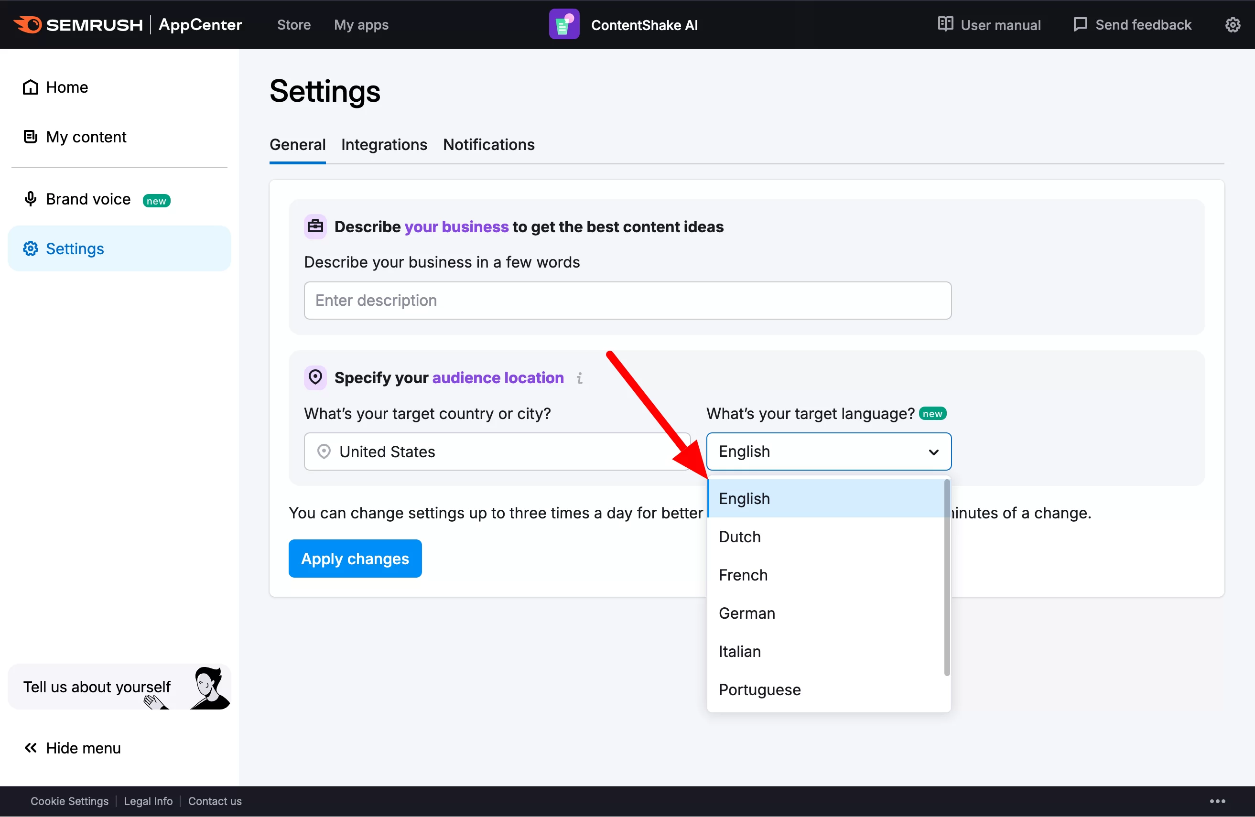This screenshot has width=1255, height=817.
Task: Open My apps in top navigation
Action: (361, 25)
